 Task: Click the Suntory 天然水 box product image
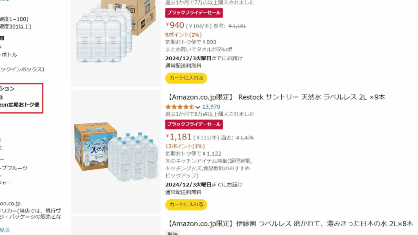[116, 152]
